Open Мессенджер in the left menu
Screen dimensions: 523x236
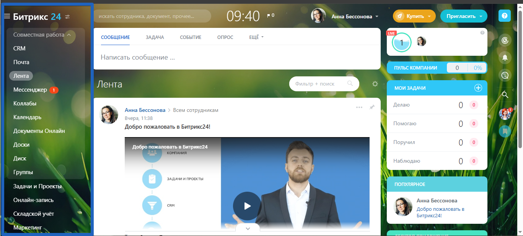coord(30,90)
